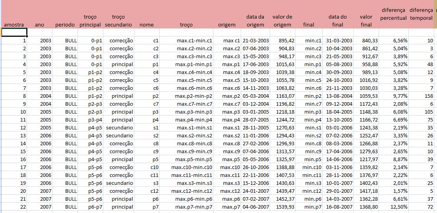Image resolution: width=437 pixels, height=213 pixels.
Task: Click the cell showing value 895,42
Action: click(282, 40)
